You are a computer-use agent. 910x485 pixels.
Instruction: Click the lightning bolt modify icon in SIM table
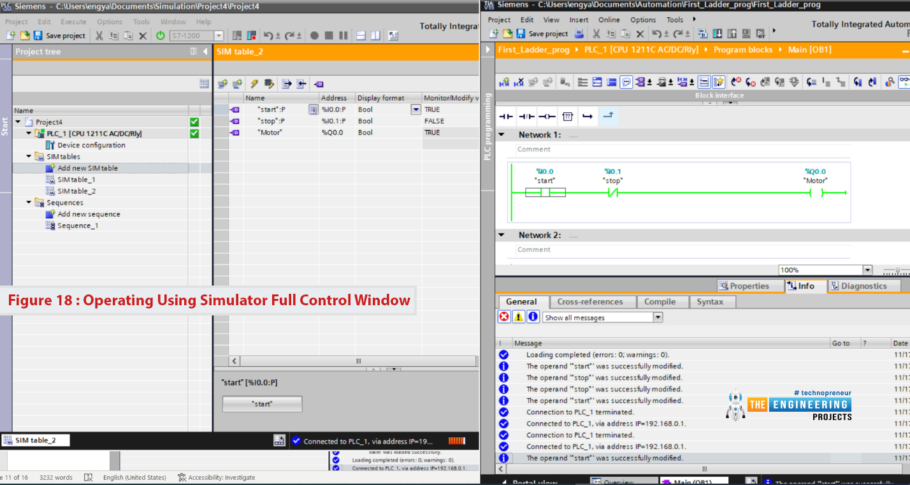pos(254,83)
